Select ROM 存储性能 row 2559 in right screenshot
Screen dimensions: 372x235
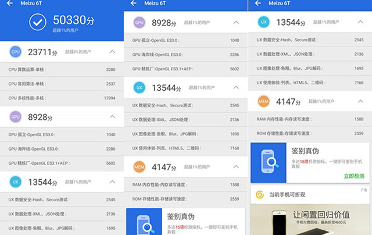[310, 133]
